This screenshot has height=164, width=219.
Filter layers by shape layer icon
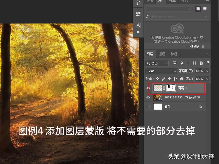(194, 63)
